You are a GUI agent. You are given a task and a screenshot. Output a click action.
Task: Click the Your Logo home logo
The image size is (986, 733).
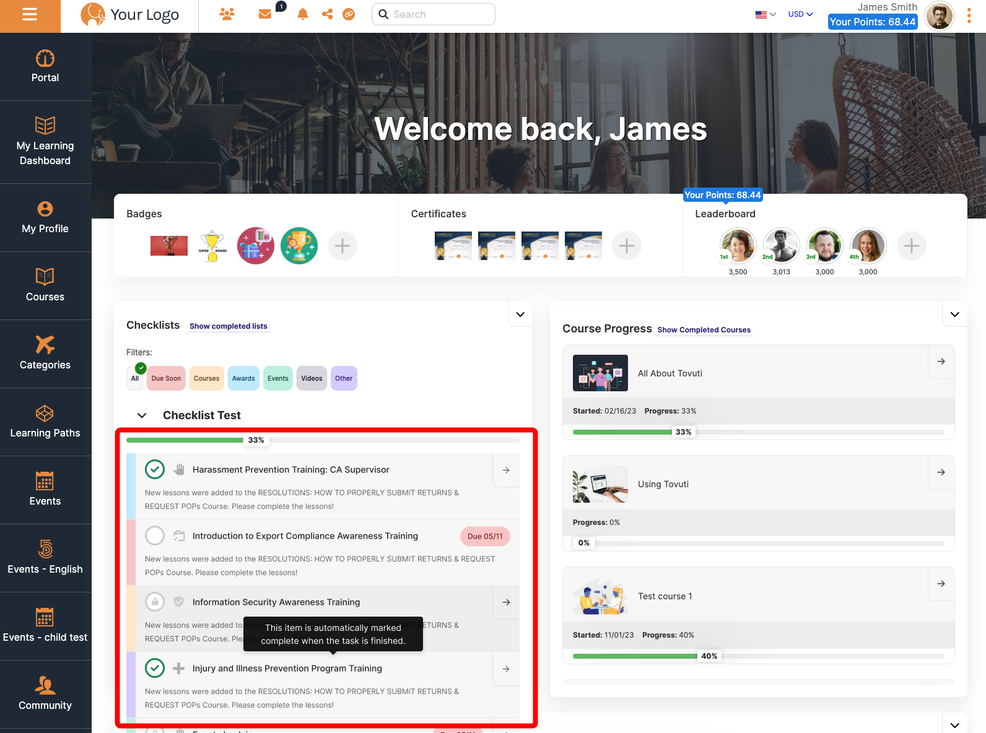point(130,15)
